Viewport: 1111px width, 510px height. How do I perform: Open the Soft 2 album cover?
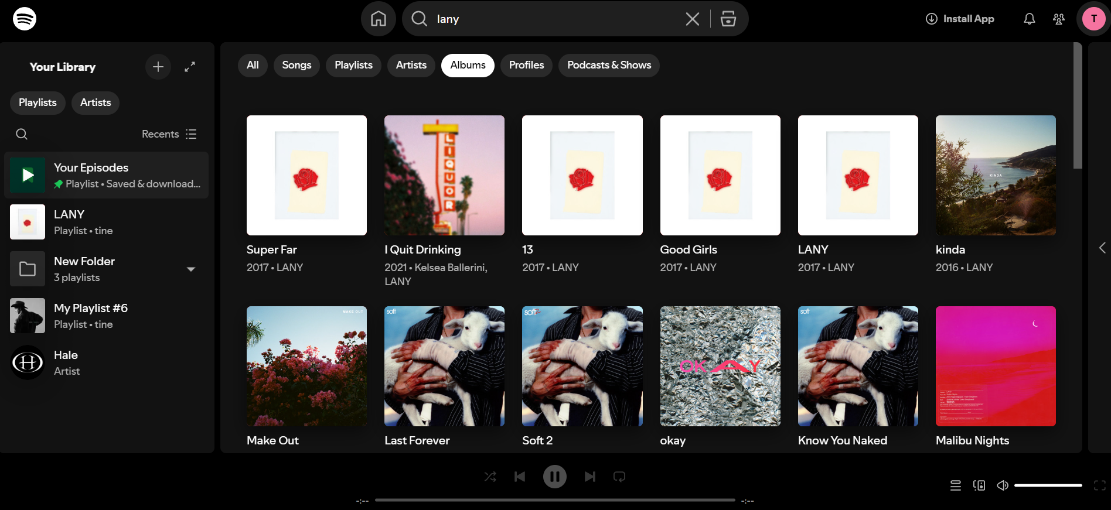[x=582, y=366]
